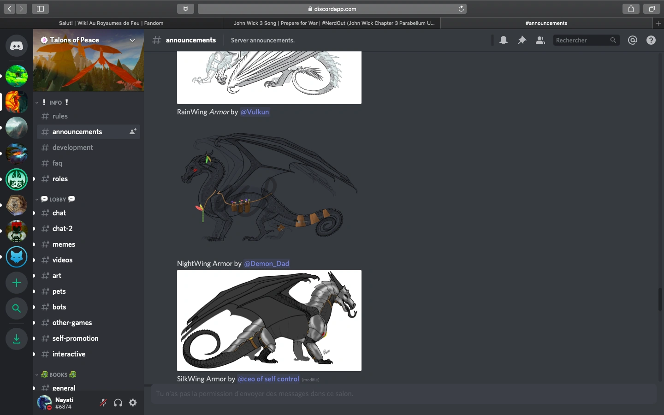Show pinned messages with pin icon
This screenshot has width=664, height=415.
click(x=522, y=41)
